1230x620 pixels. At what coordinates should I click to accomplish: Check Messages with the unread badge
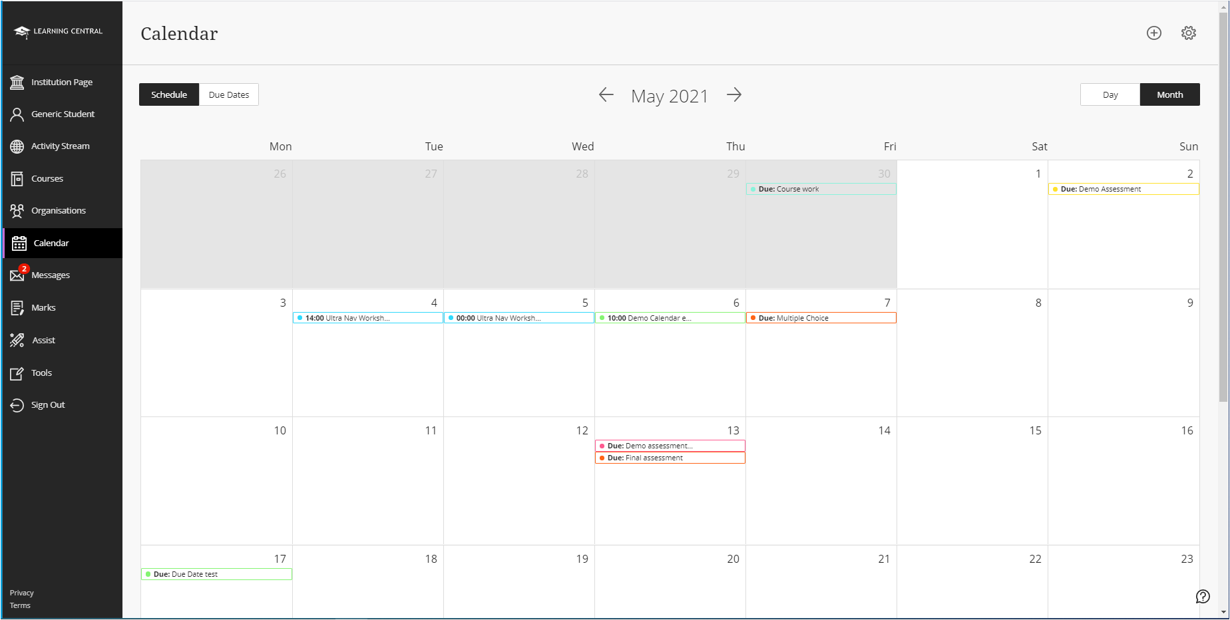tap(51, 275)
